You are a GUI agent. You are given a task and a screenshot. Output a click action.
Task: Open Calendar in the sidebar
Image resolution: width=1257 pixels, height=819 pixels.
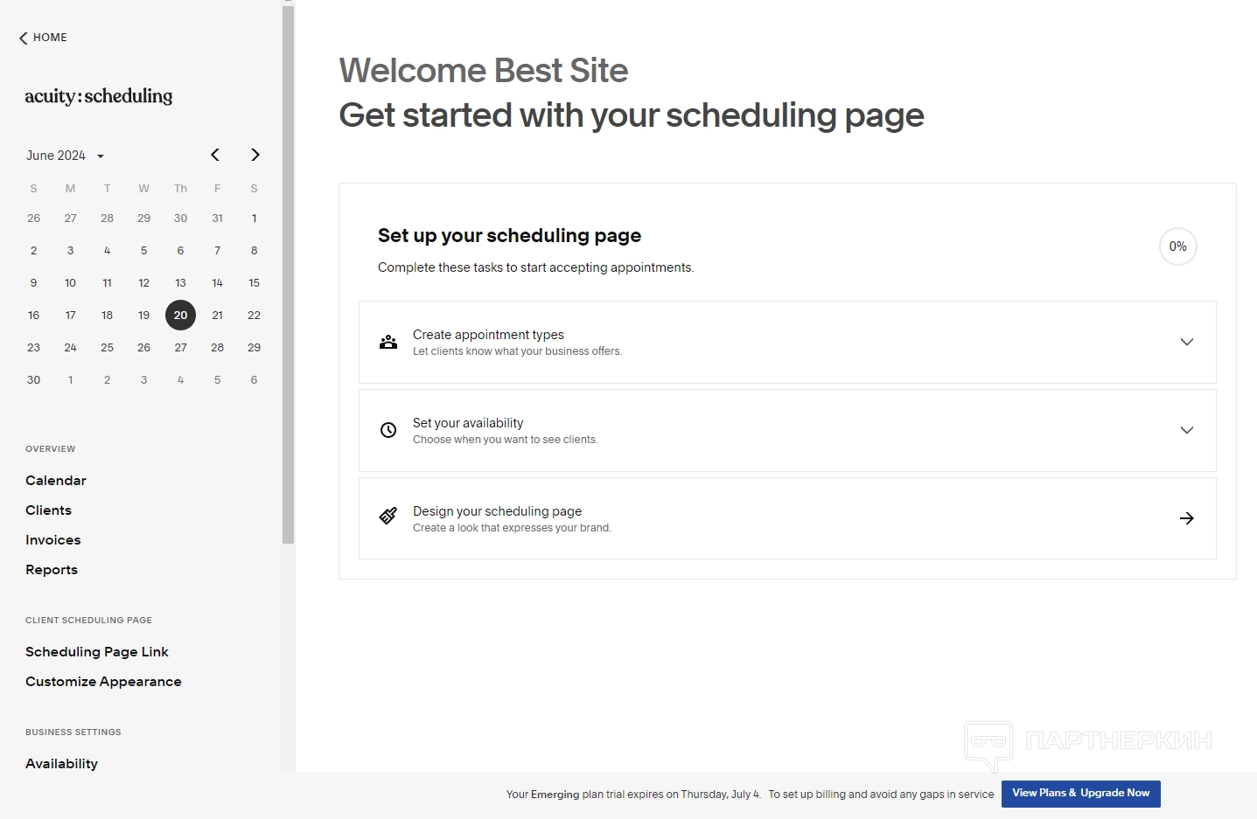coord(56,481)
